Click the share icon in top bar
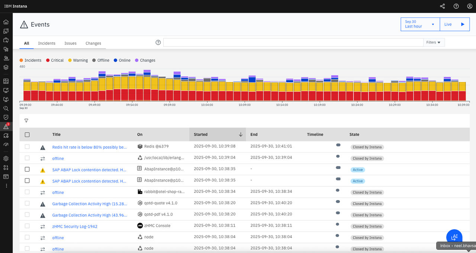This screenshot has height=253, width=476. coord(442,6)
